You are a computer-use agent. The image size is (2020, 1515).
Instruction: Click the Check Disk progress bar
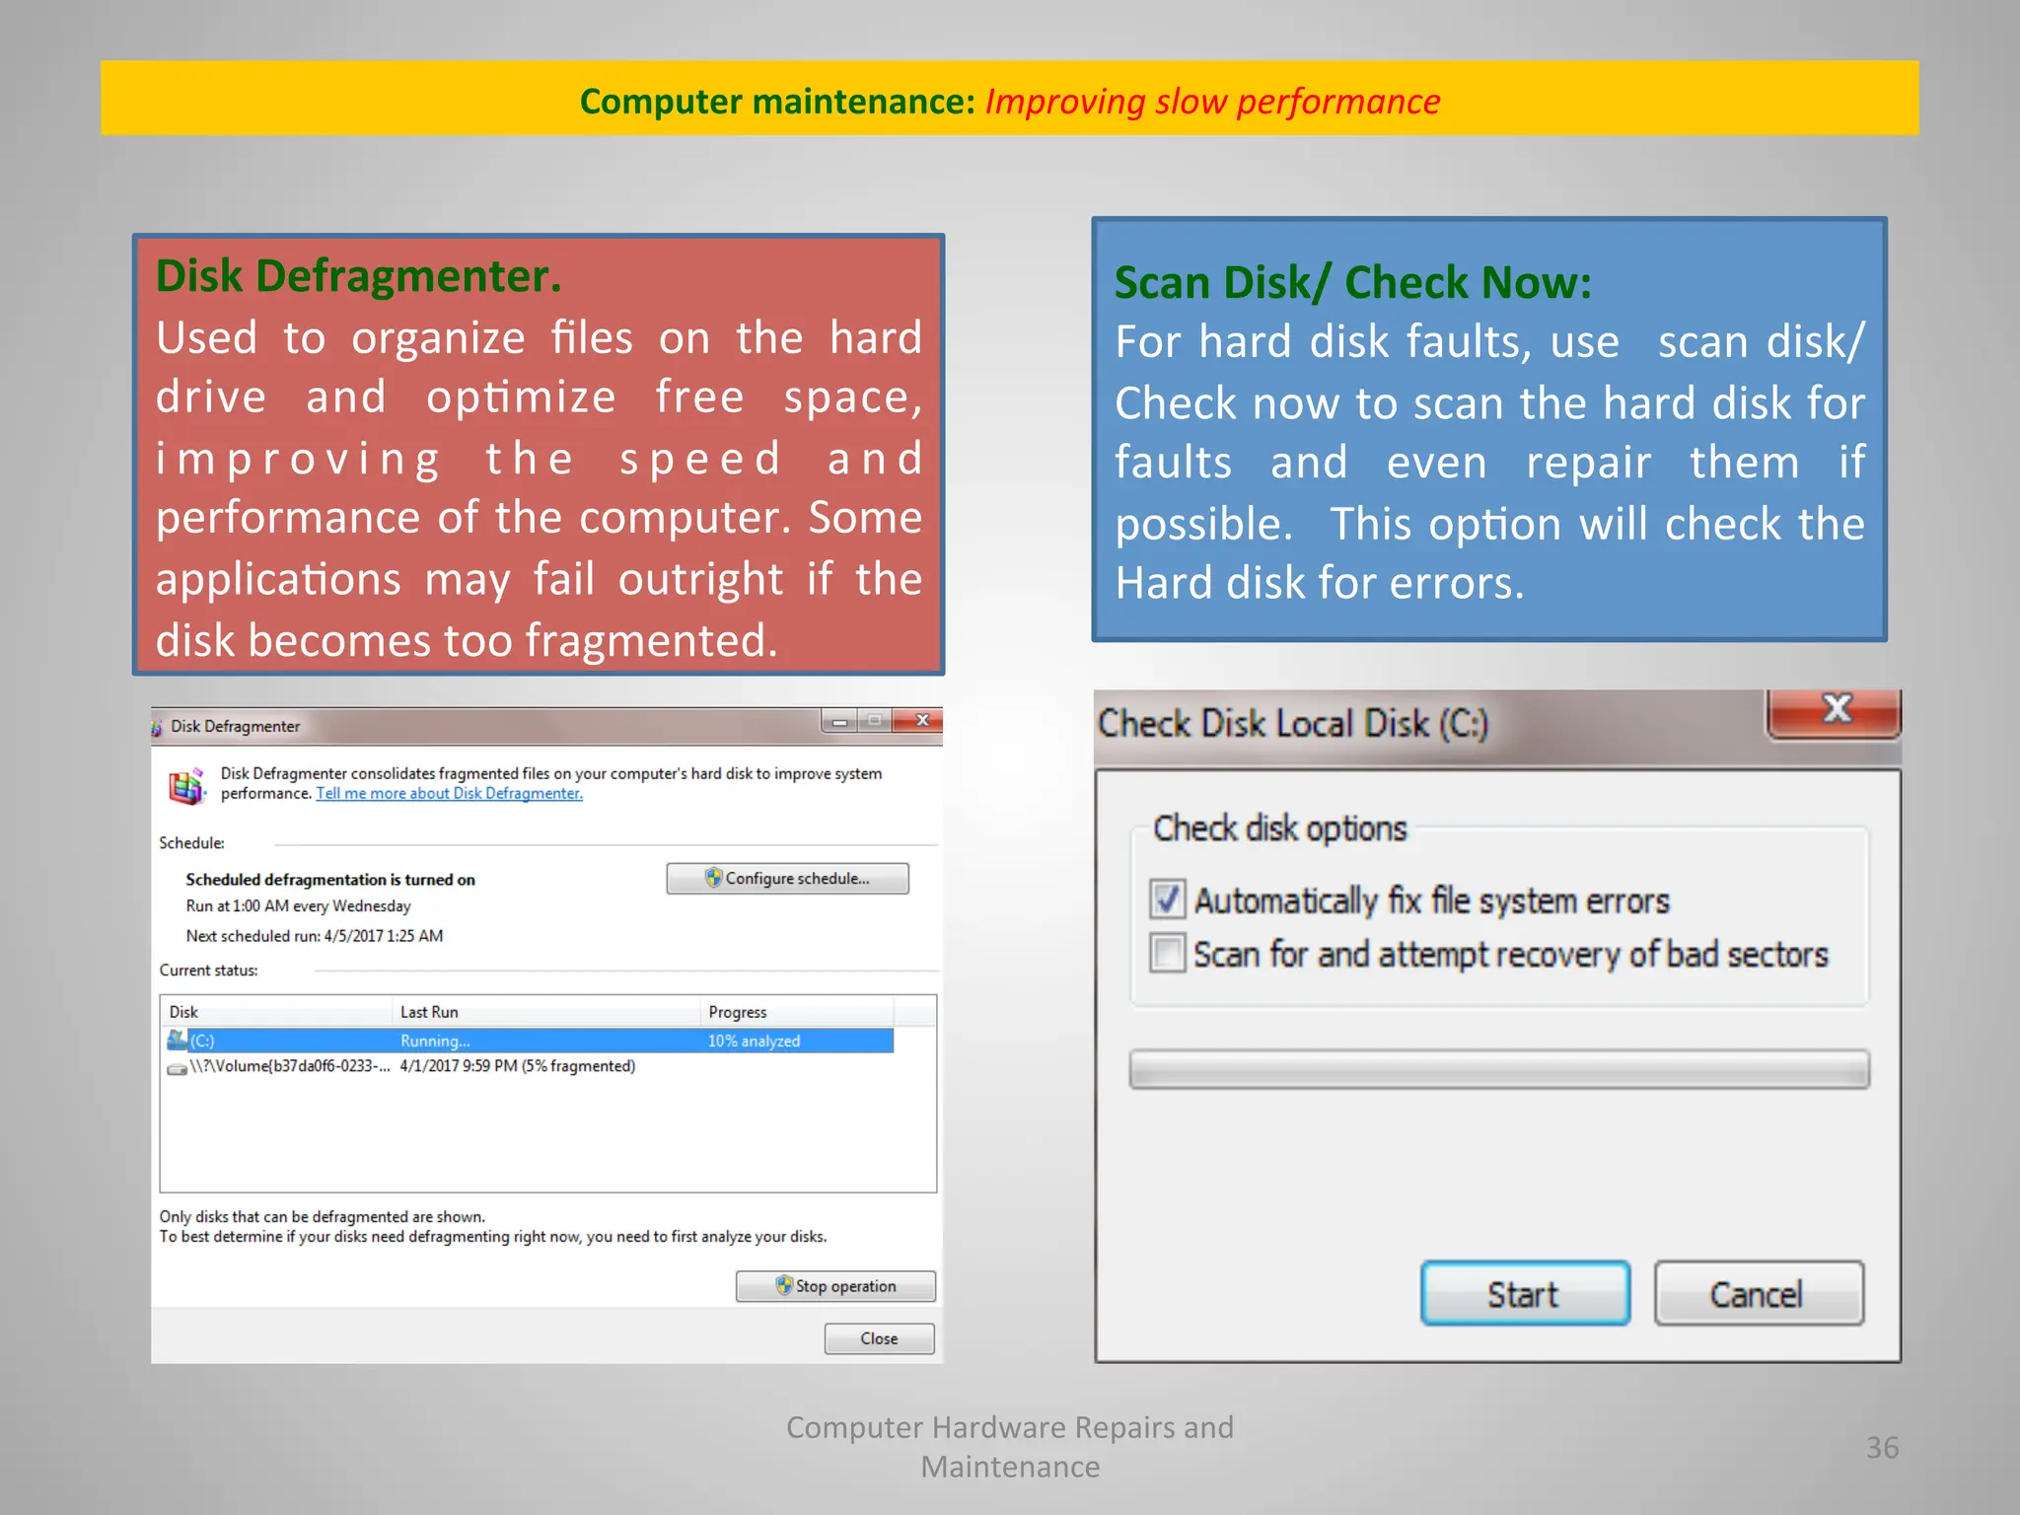[1498, 1069]
